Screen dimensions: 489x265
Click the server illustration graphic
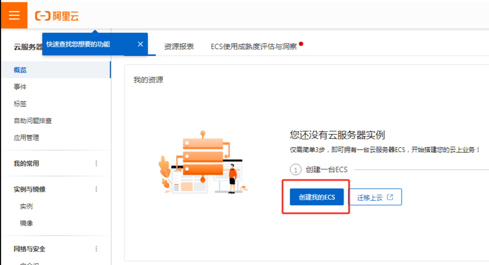[x=203, y=162]
